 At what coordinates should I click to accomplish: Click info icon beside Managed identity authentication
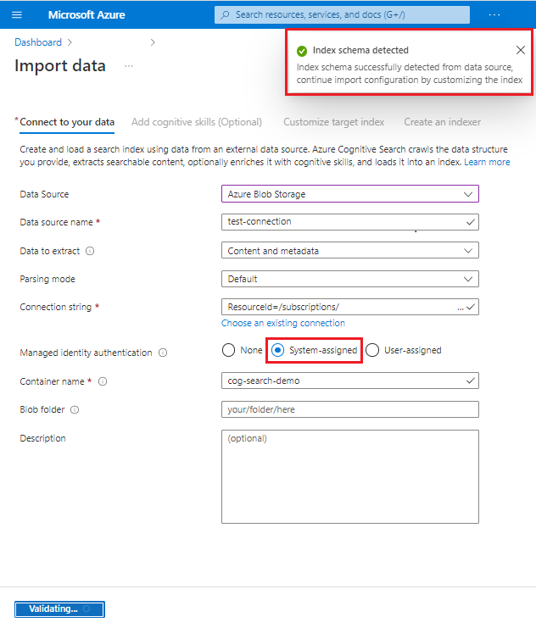coord(163,353)
